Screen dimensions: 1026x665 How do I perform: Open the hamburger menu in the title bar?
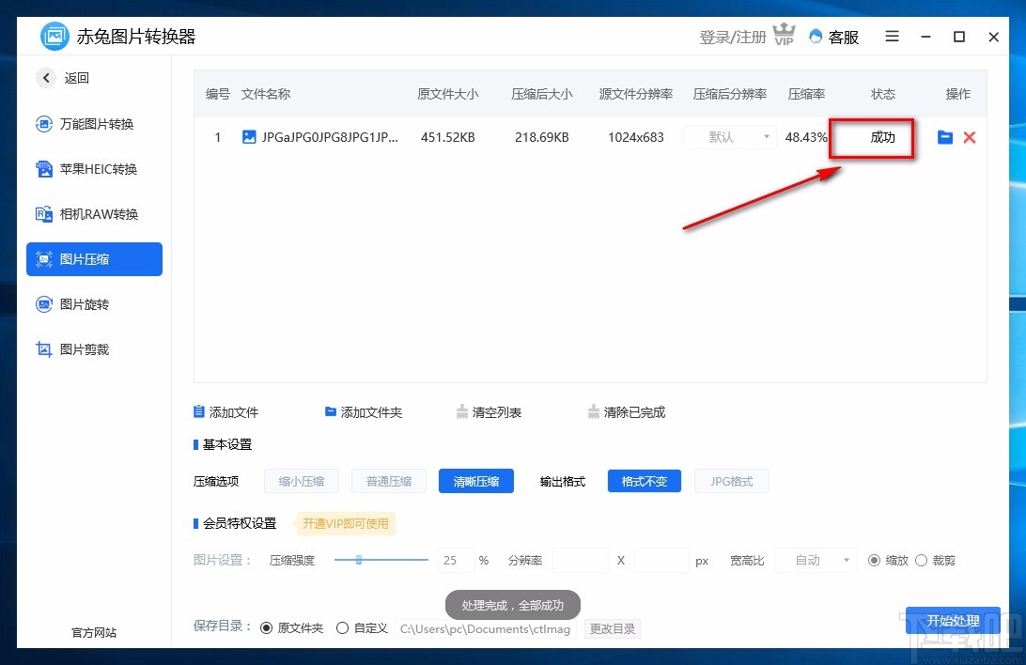pos(891,36)
